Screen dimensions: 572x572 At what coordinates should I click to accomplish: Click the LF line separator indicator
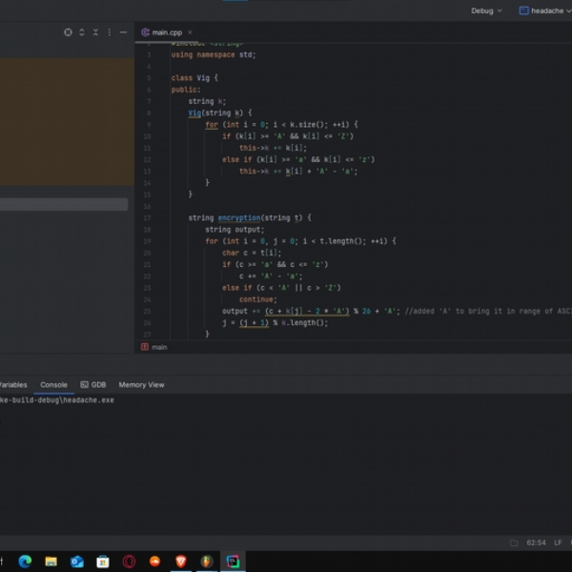pos(558,542)
